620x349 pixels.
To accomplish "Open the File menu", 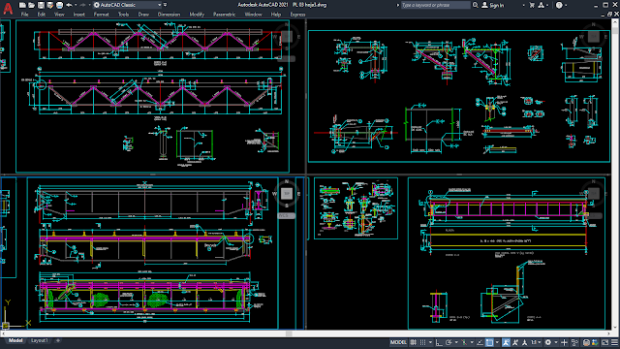I will (x=24, y=15).
